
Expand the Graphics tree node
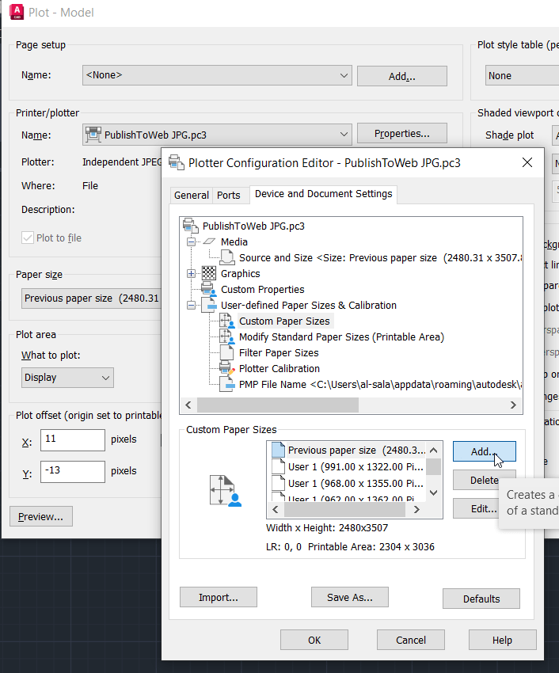pos(191,273)
